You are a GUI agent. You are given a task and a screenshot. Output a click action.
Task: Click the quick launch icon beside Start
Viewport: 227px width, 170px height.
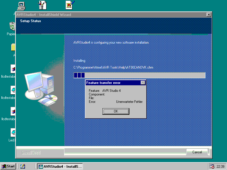(x=23, y=166)
